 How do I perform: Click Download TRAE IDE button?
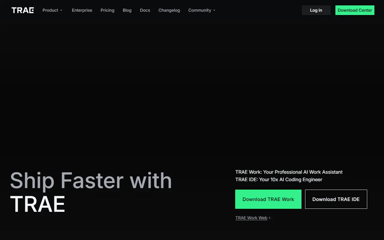(x=336, y=199)
